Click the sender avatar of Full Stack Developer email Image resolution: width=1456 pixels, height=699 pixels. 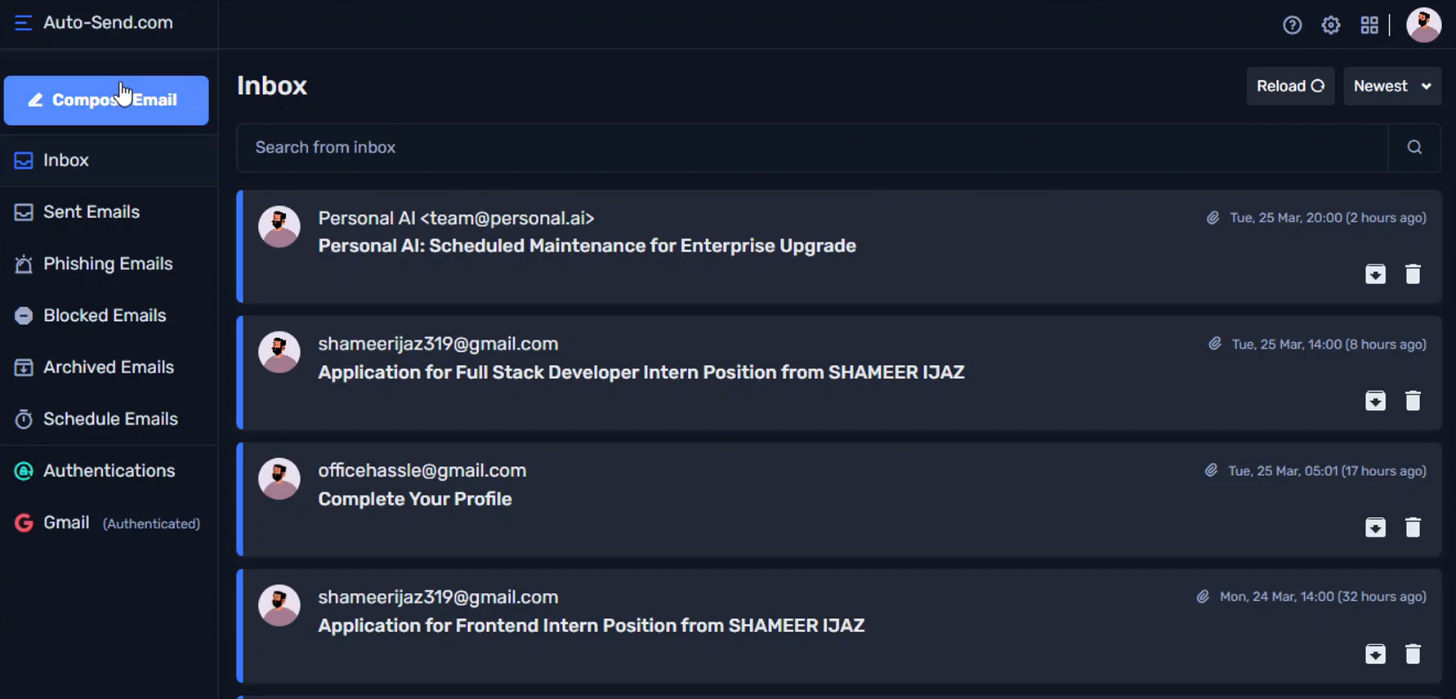point(279,352)
